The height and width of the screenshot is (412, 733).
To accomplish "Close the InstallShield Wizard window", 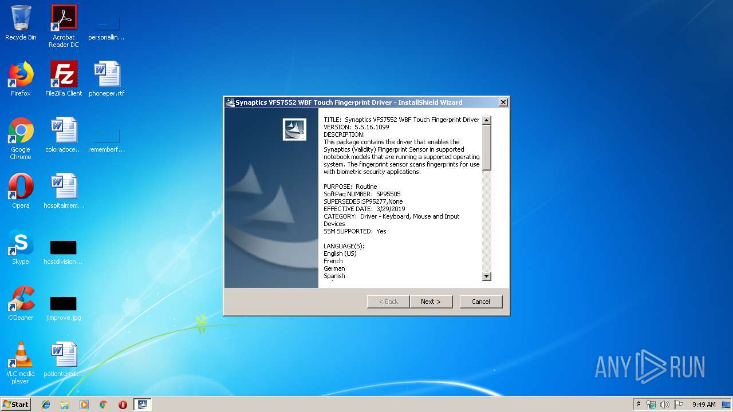I will 503,102.
